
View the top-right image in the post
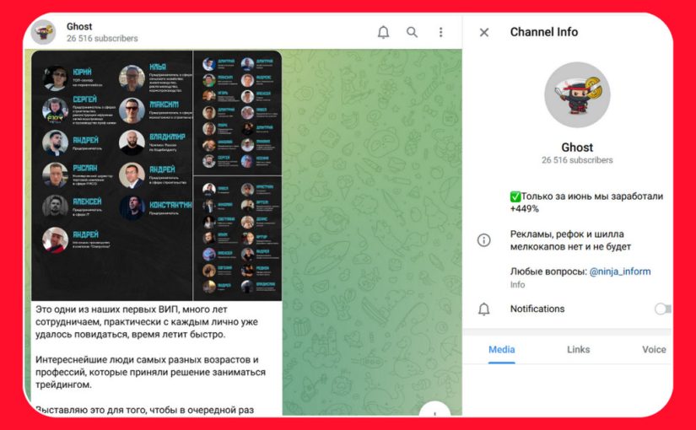(x=237, y=112)
